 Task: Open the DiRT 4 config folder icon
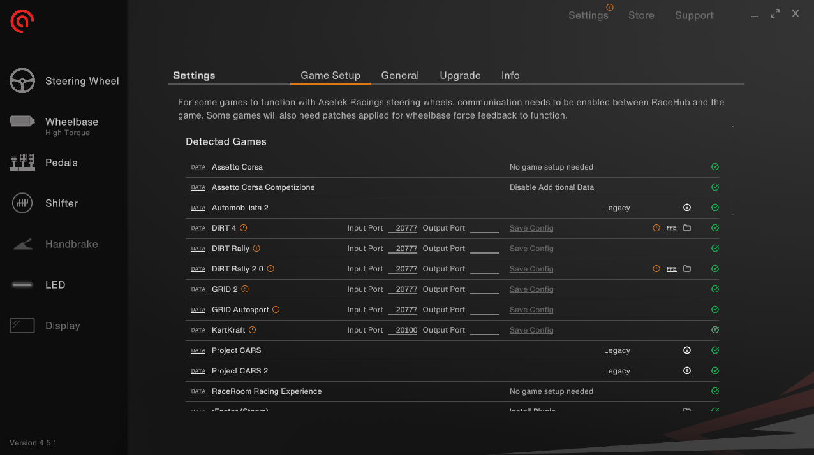687,228
